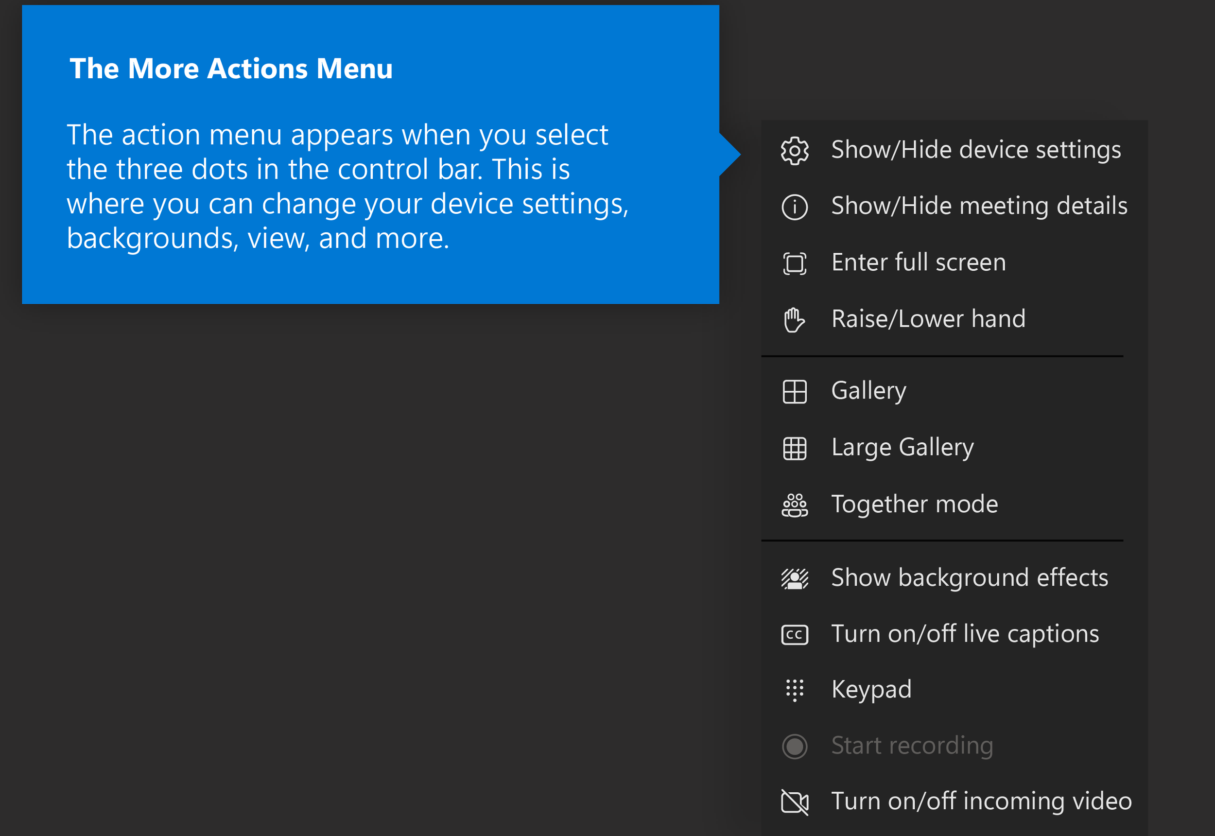
Task: Select Enter full screen
Action: point(918,263)
